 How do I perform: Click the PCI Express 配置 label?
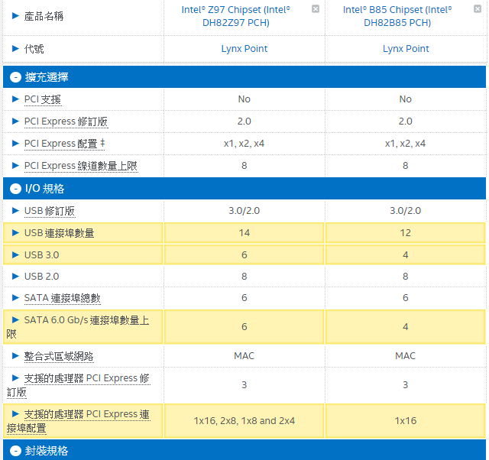[x=64, y=144]
